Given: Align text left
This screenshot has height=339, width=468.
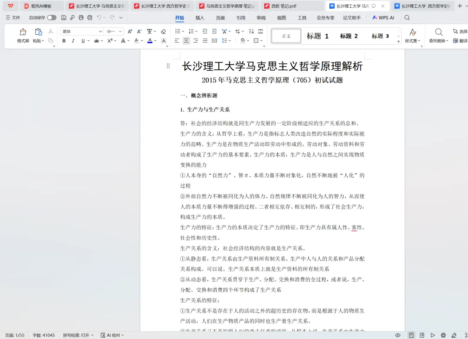Looking at the screenshot, I should pyautogui.click(x=177, y=41).
